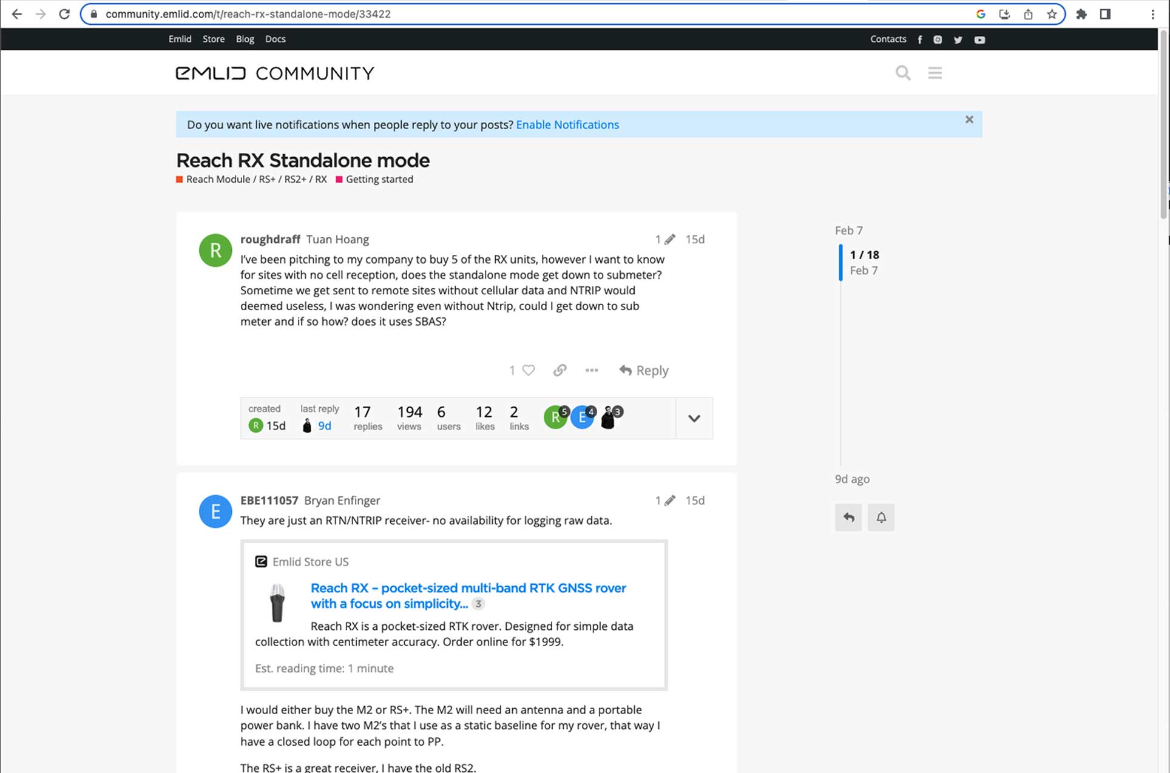Click the browser forward arrow
Viewport: 1170px width, 773px height.
click(40, 14)
